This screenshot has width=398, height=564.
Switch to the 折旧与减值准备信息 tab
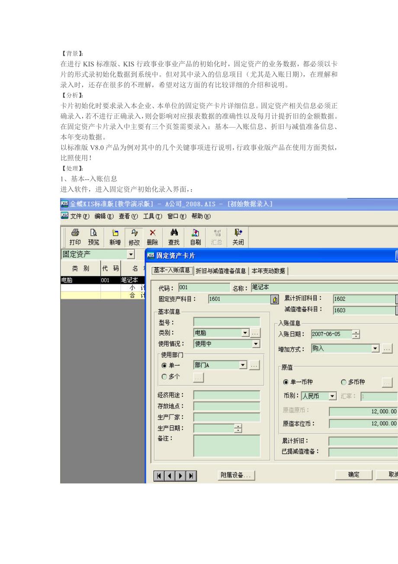[221, 271]
